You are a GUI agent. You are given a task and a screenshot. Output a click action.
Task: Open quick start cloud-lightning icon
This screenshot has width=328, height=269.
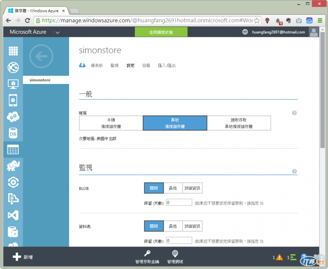[82, 66]
